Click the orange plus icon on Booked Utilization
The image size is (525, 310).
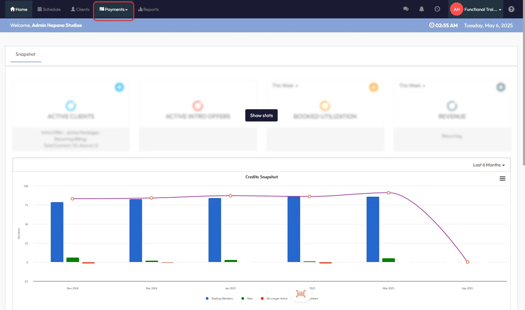[x=373, y=87]
